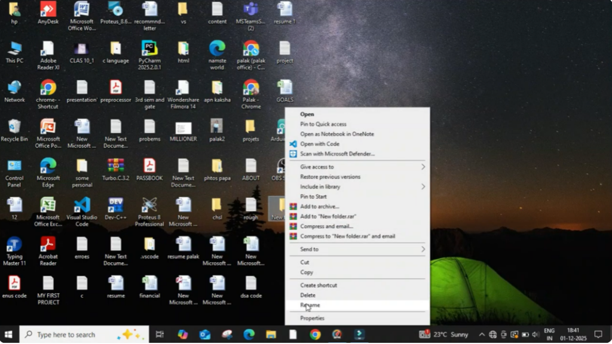Screen dimensions: 612x344
Task: Open File Explorer from the taskbar
Action: pos(271,334)
